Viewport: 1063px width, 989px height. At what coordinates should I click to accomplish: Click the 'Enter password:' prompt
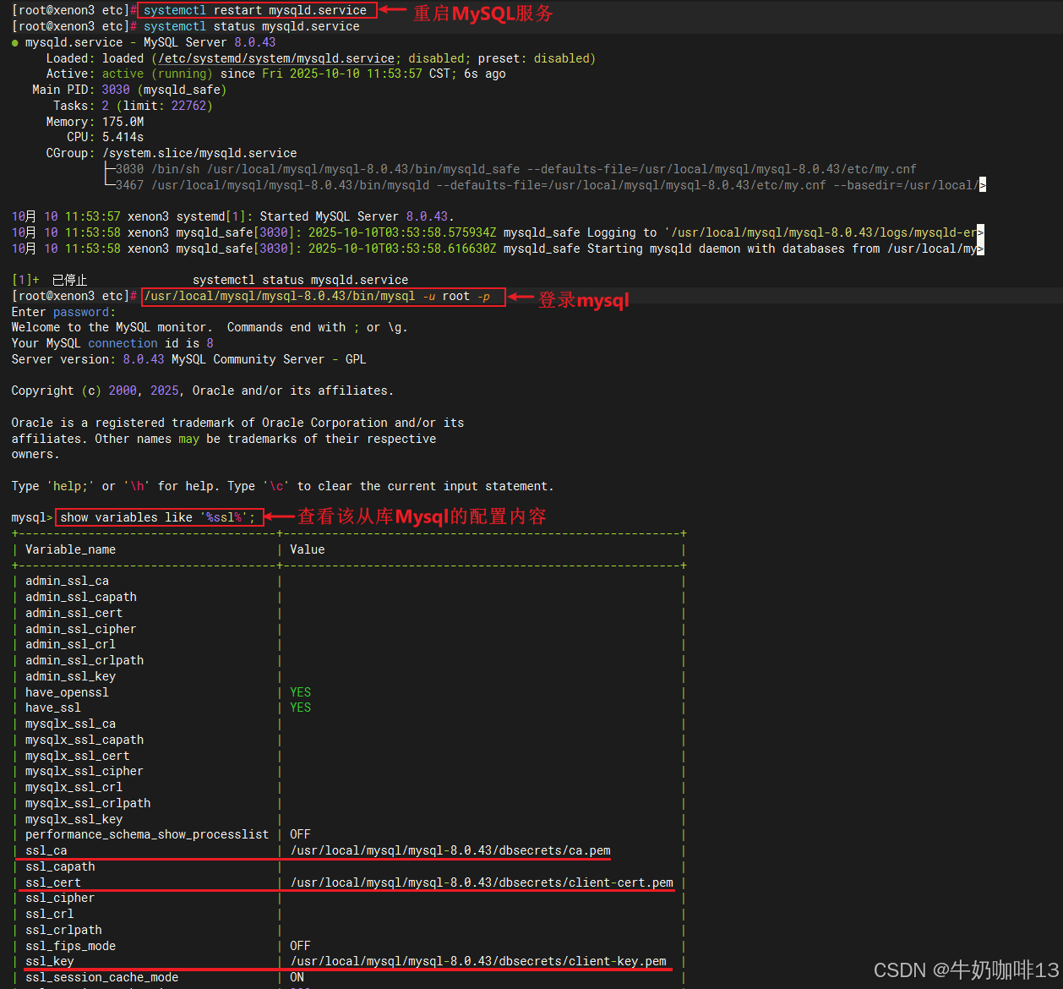[x=63, y=312]
